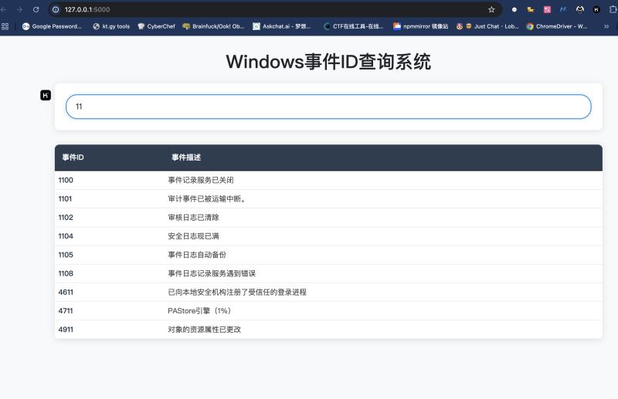Open site info icon in address bar

click(56, 9)
